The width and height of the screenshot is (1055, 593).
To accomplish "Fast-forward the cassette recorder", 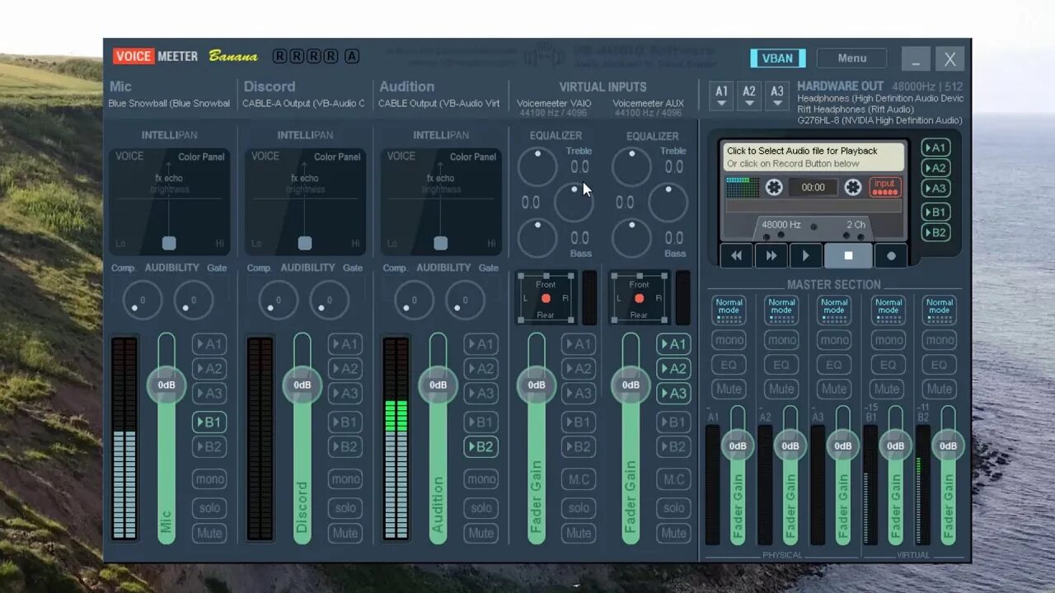I will point(771,256).
